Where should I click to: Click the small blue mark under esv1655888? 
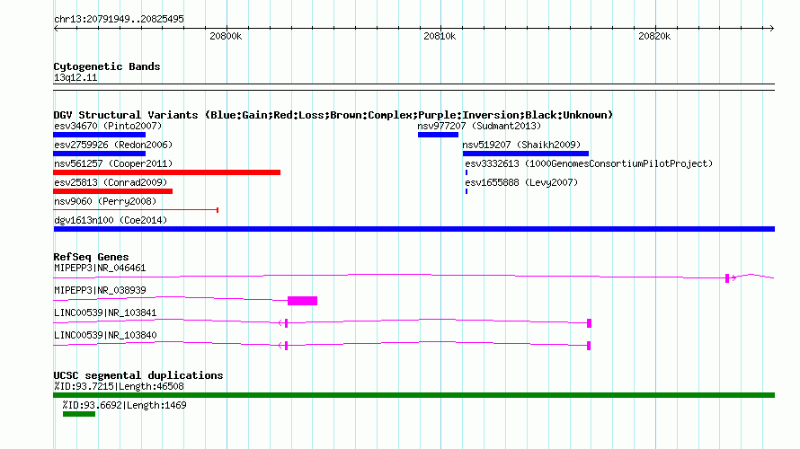click(467, 191)
